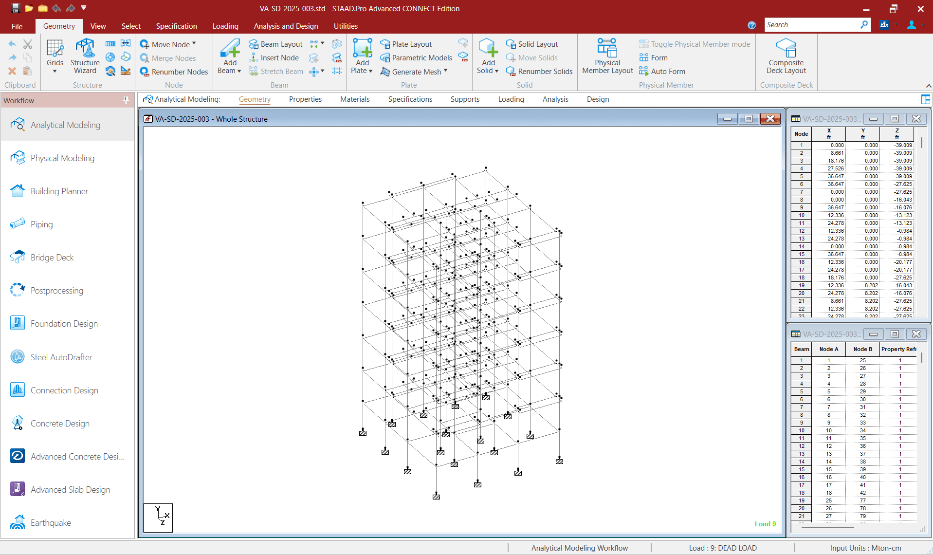The width and height of the screenshot is (933, 555).
Task: Click the Form physical member tool
Action: pyautogui.click(x=654, y=58)
